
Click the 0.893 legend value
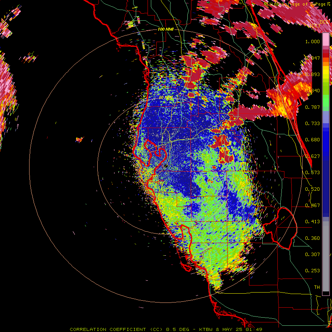tap(312, 74)
